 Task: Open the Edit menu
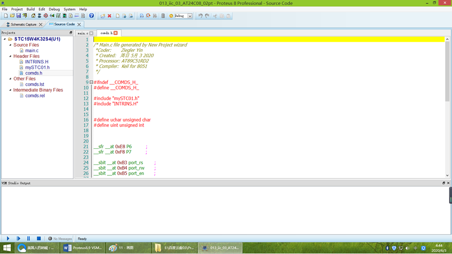pyautogui.click(x=42, y=9)
